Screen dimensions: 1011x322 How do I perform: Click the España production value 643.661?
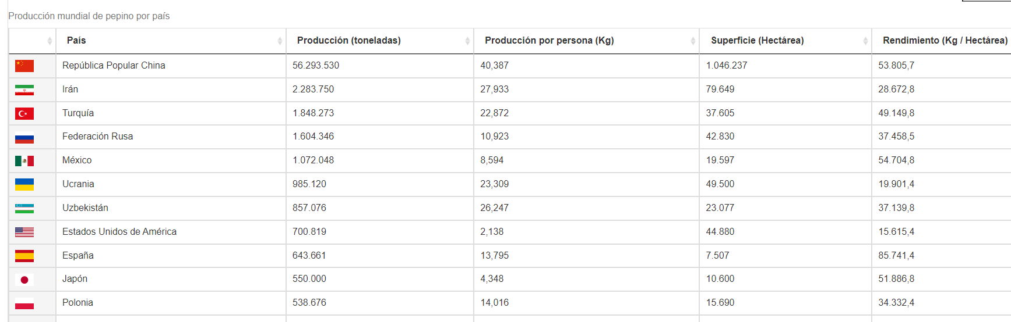point(309,256)
